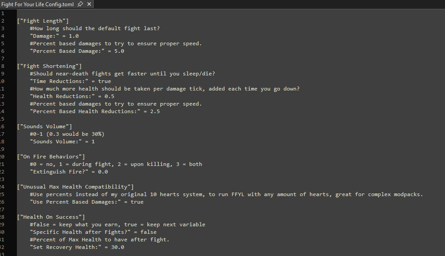Click the "Set Recovery Health:" = 30.0 line

[77, 247]
